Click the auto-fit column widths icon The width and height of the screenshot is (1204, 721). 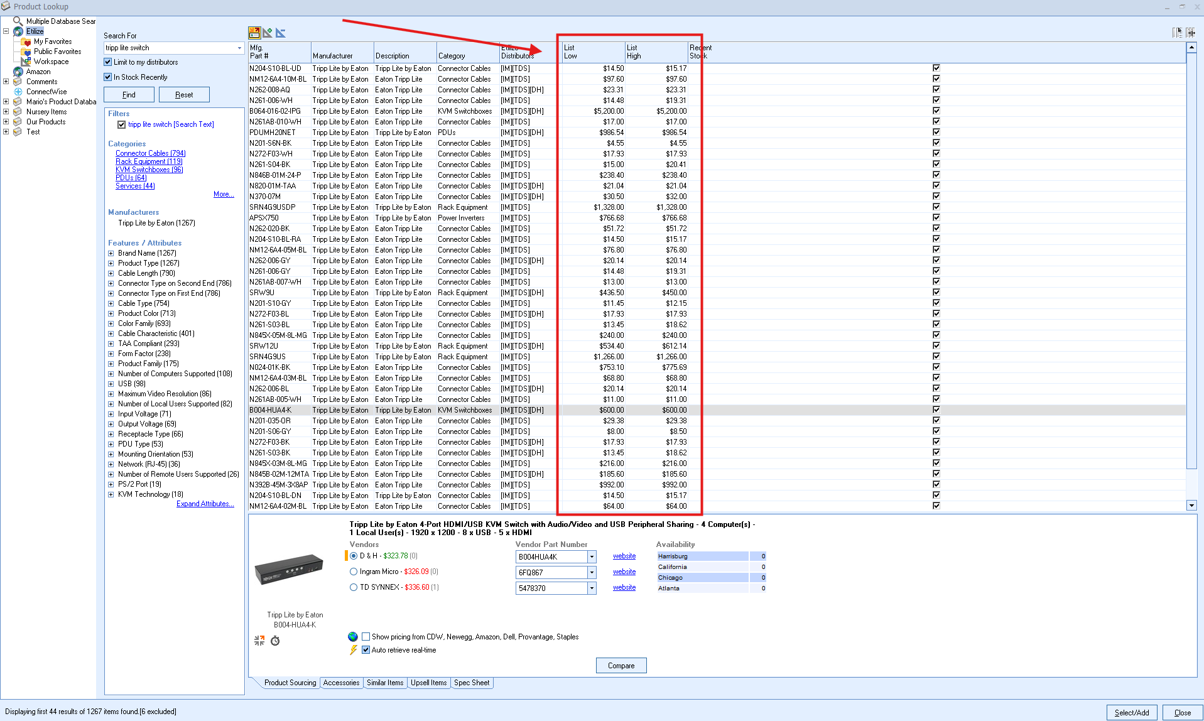(1191, 33)
